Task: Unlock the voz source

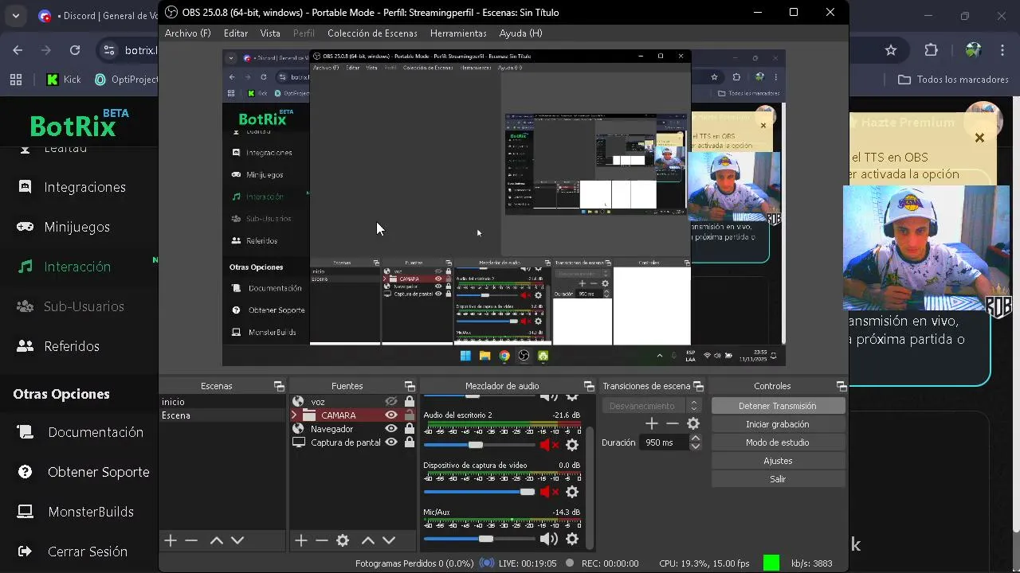Action: click(x=410, y=402)
